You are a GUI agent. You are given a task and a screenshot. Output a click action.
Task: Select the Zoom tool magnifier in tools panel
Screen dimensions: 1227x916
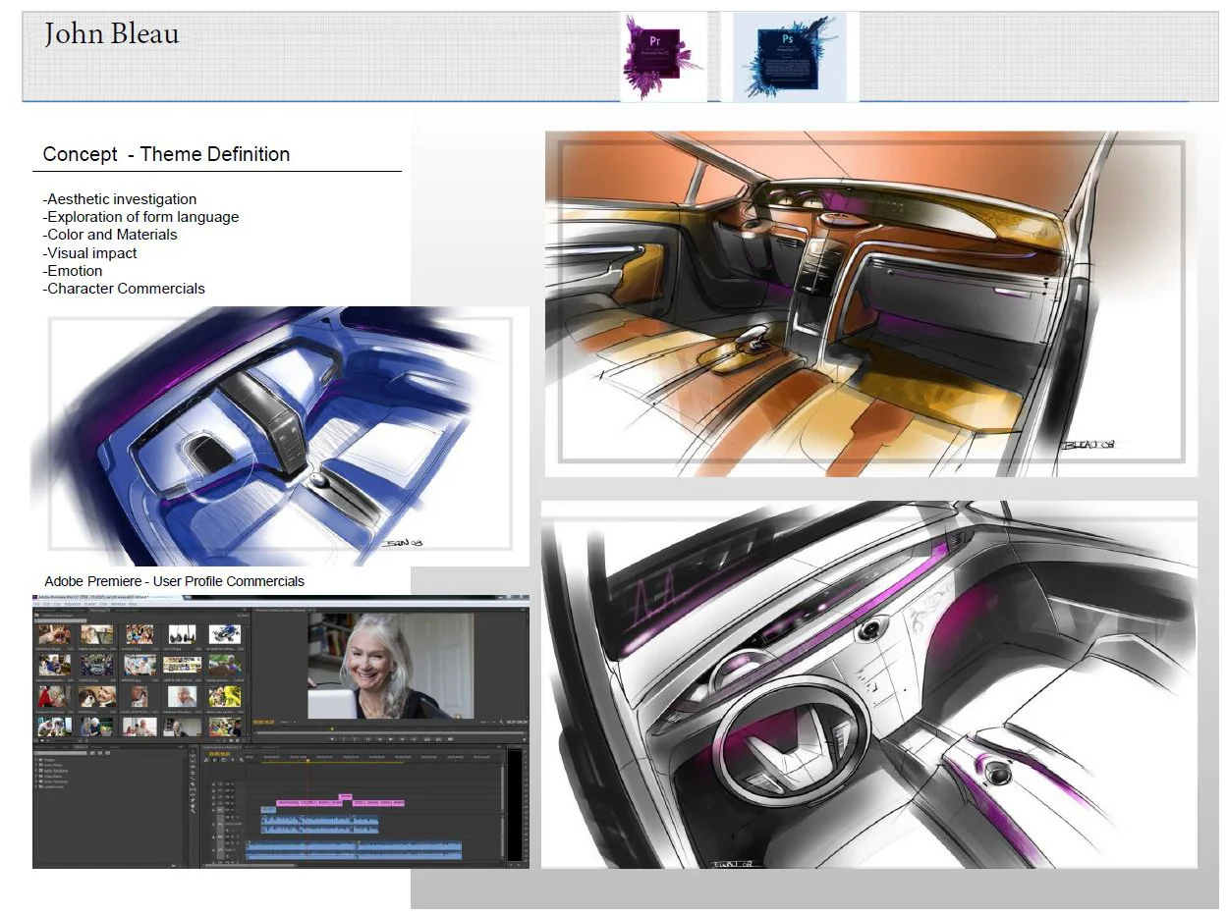point(193,811)
